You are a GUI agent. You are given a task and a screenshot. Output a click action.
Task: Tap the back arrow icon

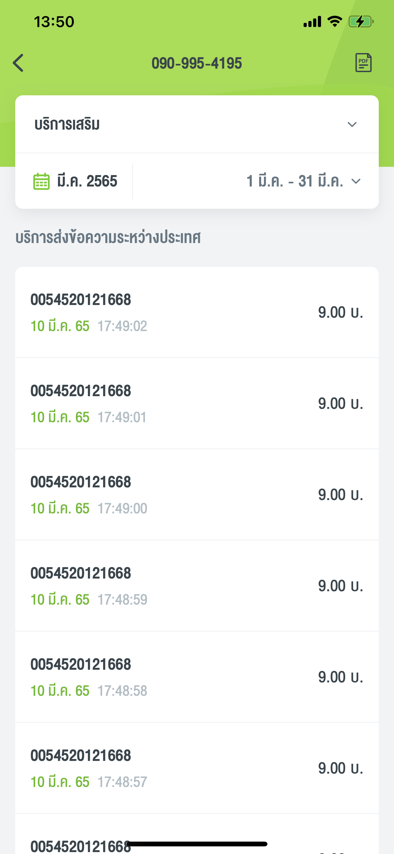coord(18,63)
